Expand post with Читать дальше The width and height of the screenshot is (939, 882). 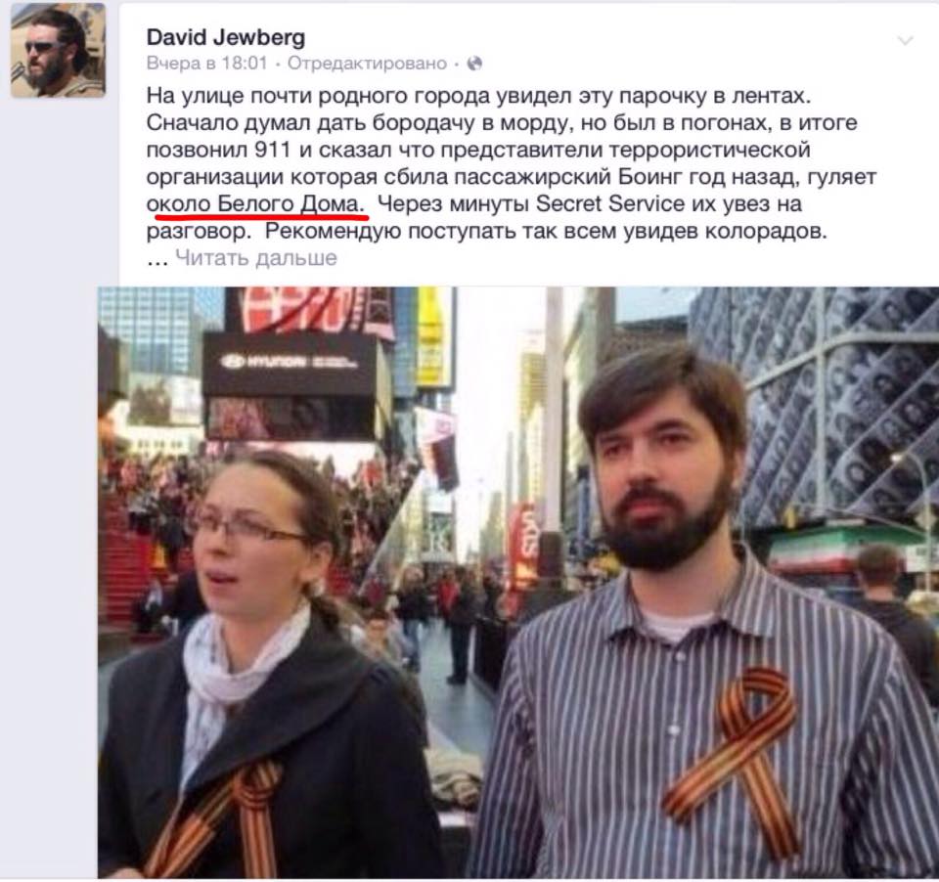tap(256, 257)
